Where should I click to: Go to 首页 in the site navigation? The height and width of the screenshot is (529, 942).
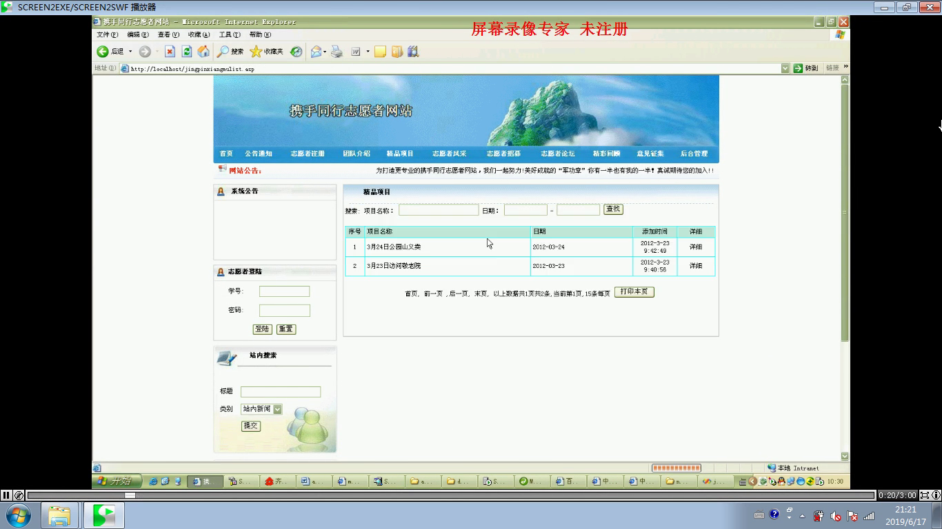[226, 154]
